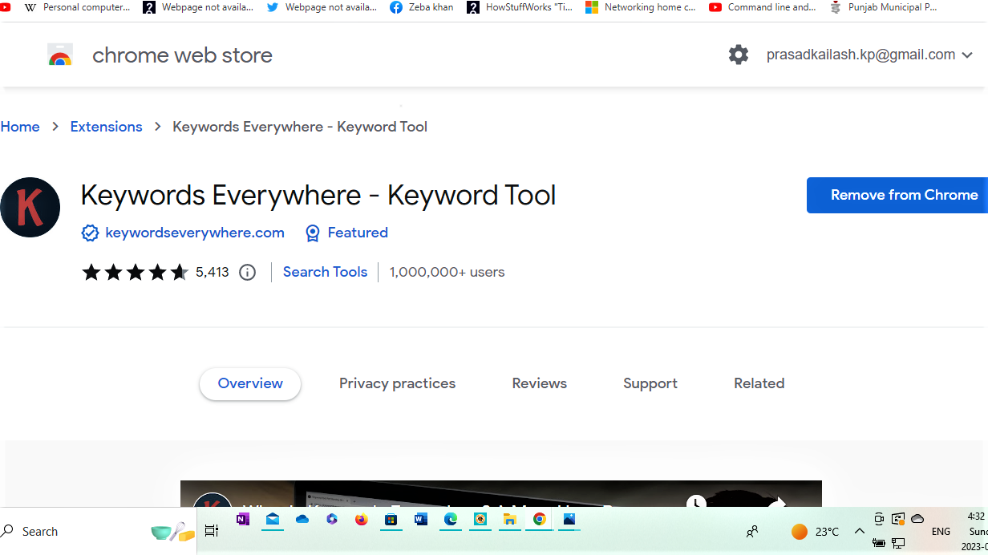Click the '1,000,000+ users' text
Viewport: 988px width, 555px height.
point(447,272)
